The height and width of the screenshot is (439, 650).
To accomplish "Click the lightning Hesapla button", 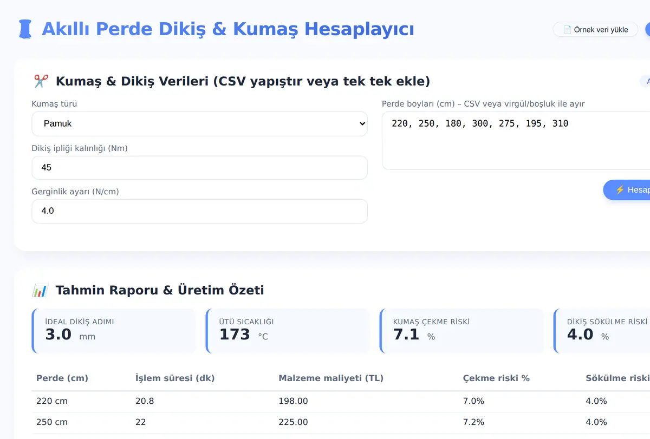I will pos(627,190).
